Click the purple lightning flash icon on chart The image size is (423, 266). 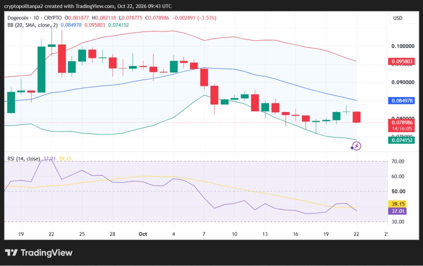tap(356, 146)
